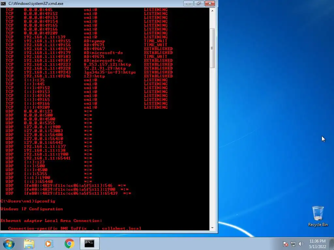Click the address '[::]:135'
Image resolution: width=334 pixels, height=250 pixels.
click(34, 80)
